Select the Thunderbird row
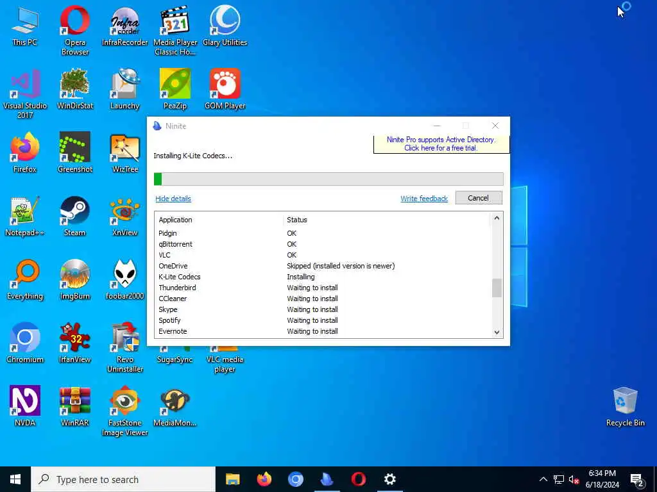This screenshot has height=492, width=657. 323,288
